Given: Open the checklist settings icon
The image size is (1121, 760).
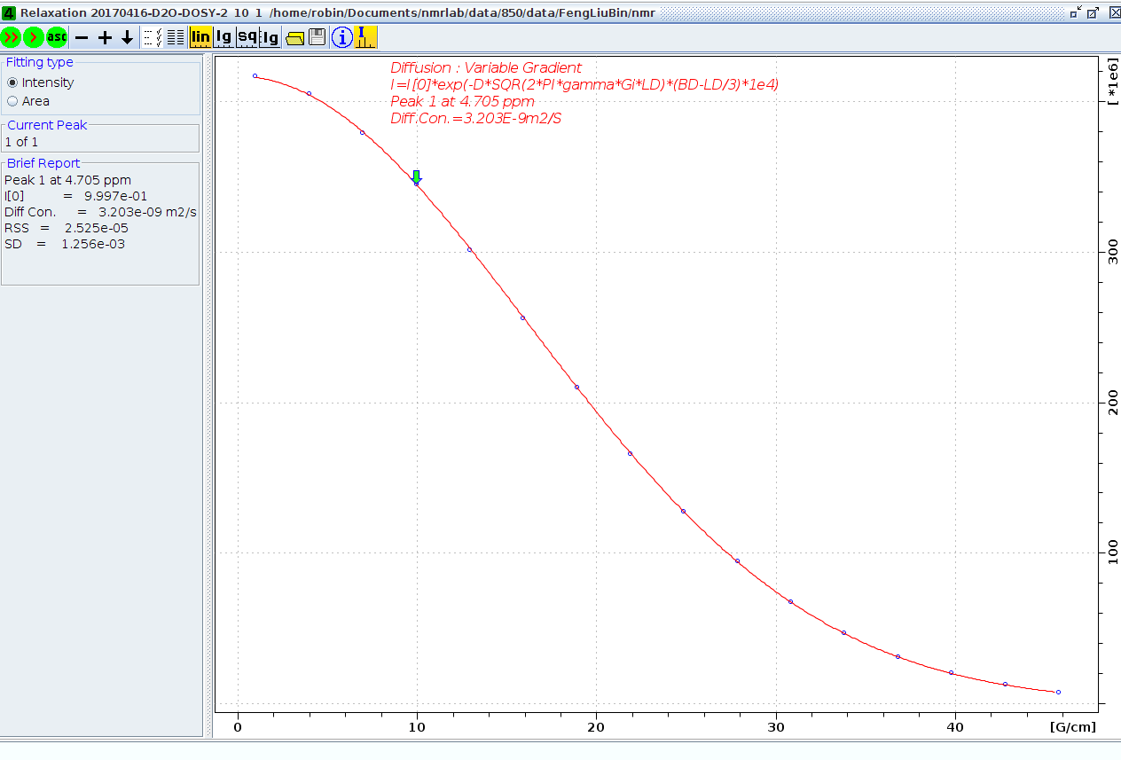Looking at the screenshot, I should [153, 37].
